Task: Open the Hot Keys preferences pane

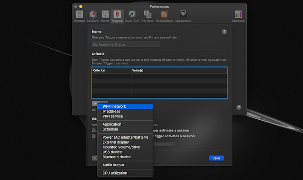Action: tap(147, 16)
